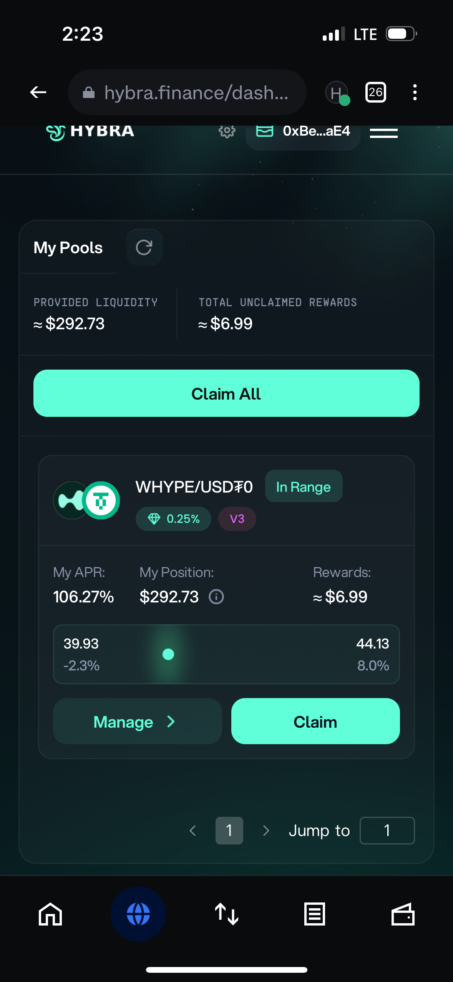
Task: Claim rewards for WHYPE/USD₮0 pool
Action: point(315,721)
